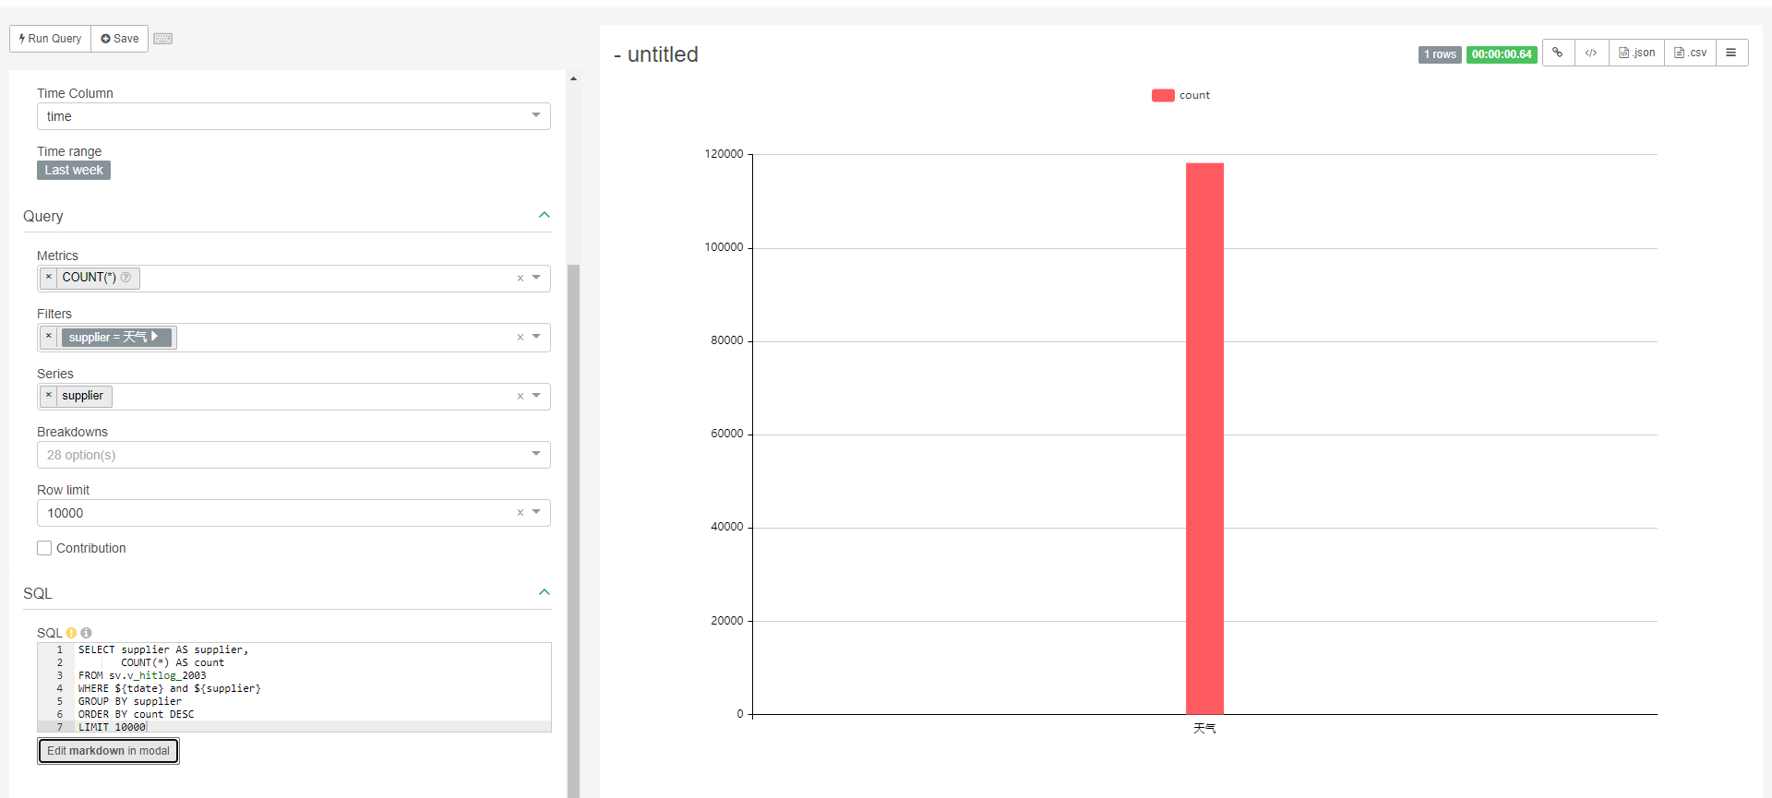Image resolution: width=1772 pixels, height=798 pixels.
Task: Open the Time Column dropdown
Action: coord(293,116)
